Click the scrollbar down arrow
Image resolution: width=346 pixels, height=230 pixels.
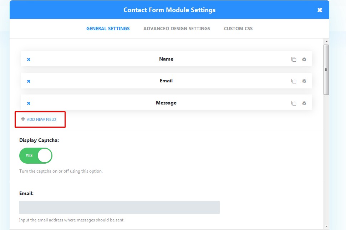tap(326, 226)
